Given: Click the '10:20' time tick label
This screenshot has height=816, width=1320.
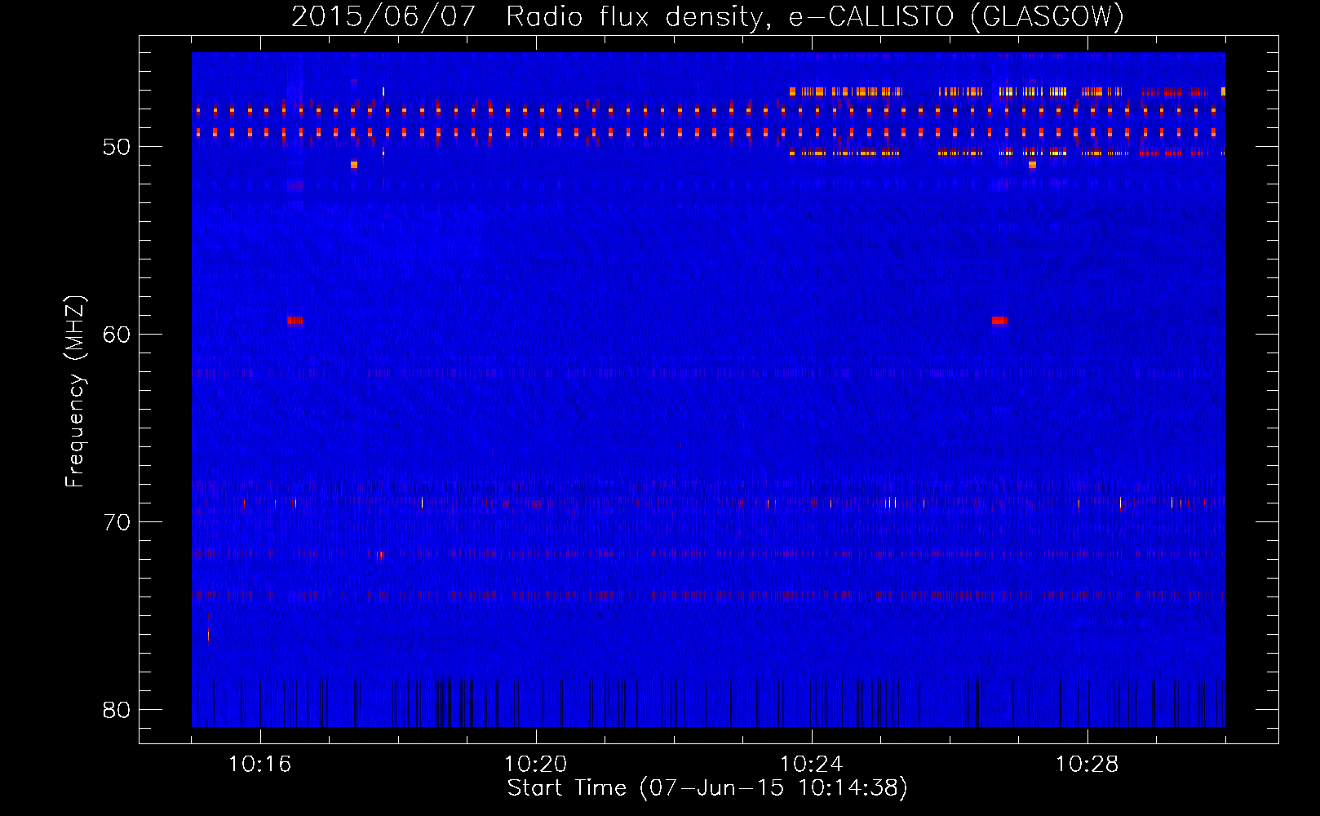Looking at the screenshot, I should (535, 765).
